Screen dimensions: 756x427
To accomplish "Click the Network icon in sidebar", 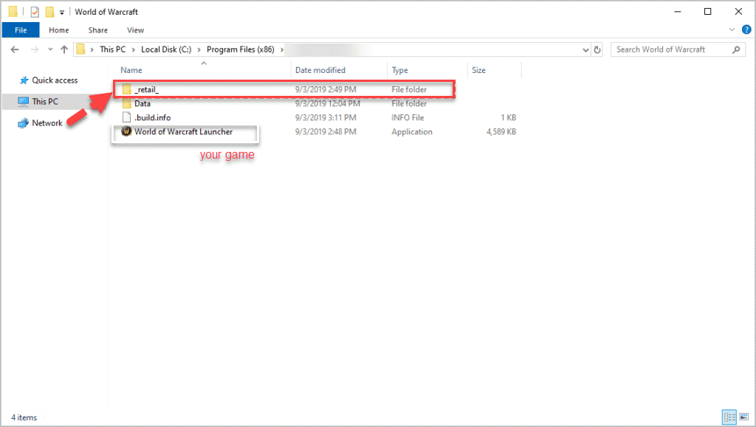I will [x=23, y=123].
